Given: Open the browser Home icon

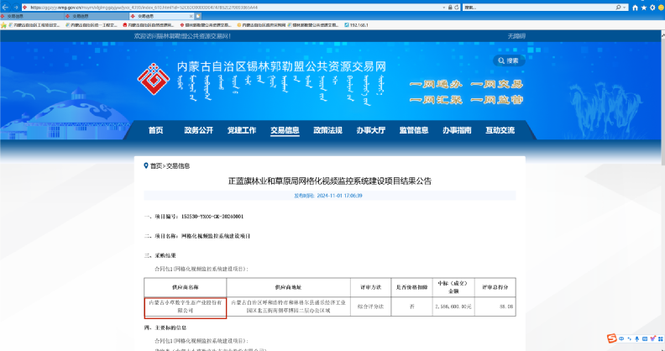Looking at the screenshot, I should (x=636, y=8).
